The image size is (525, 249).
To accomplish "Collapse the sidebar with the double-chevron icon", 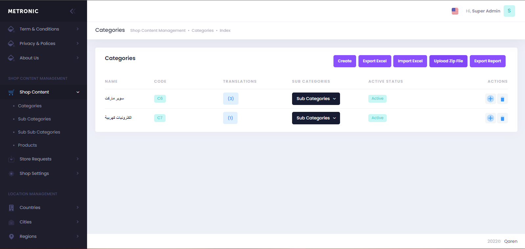I will [x=73, y=11].
